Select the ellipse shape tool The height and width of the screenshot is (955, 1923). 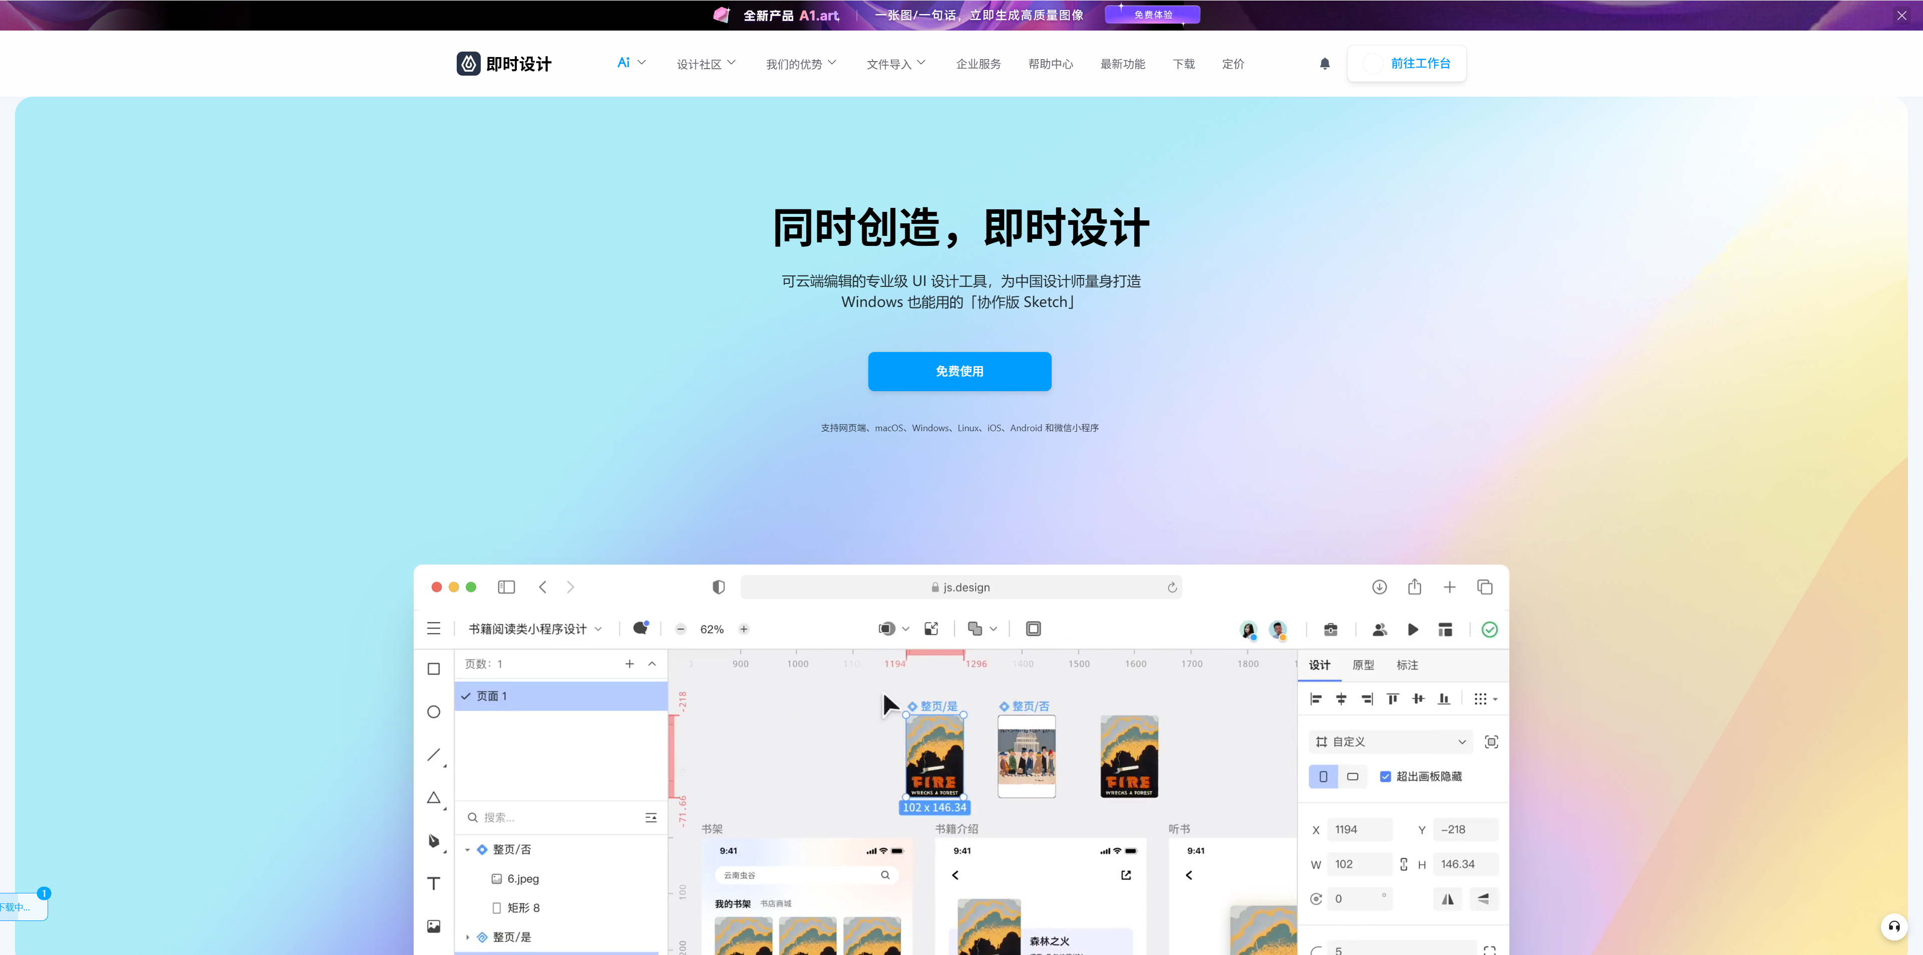[434, 712]
